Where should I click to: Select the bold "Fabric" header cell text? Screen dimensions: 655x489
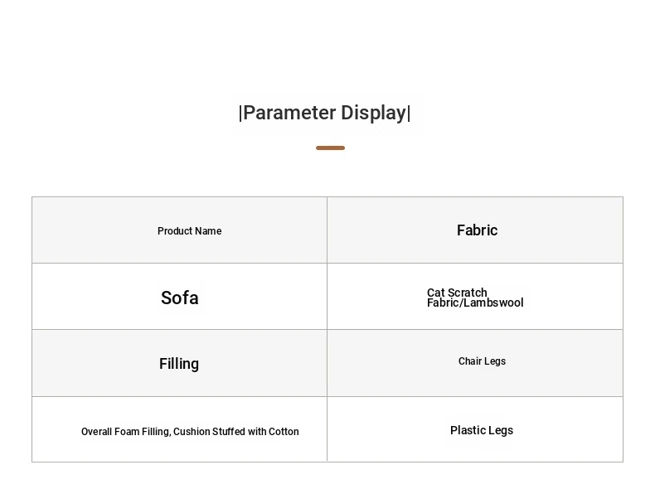pyautogui.click(x=477, y=230)
